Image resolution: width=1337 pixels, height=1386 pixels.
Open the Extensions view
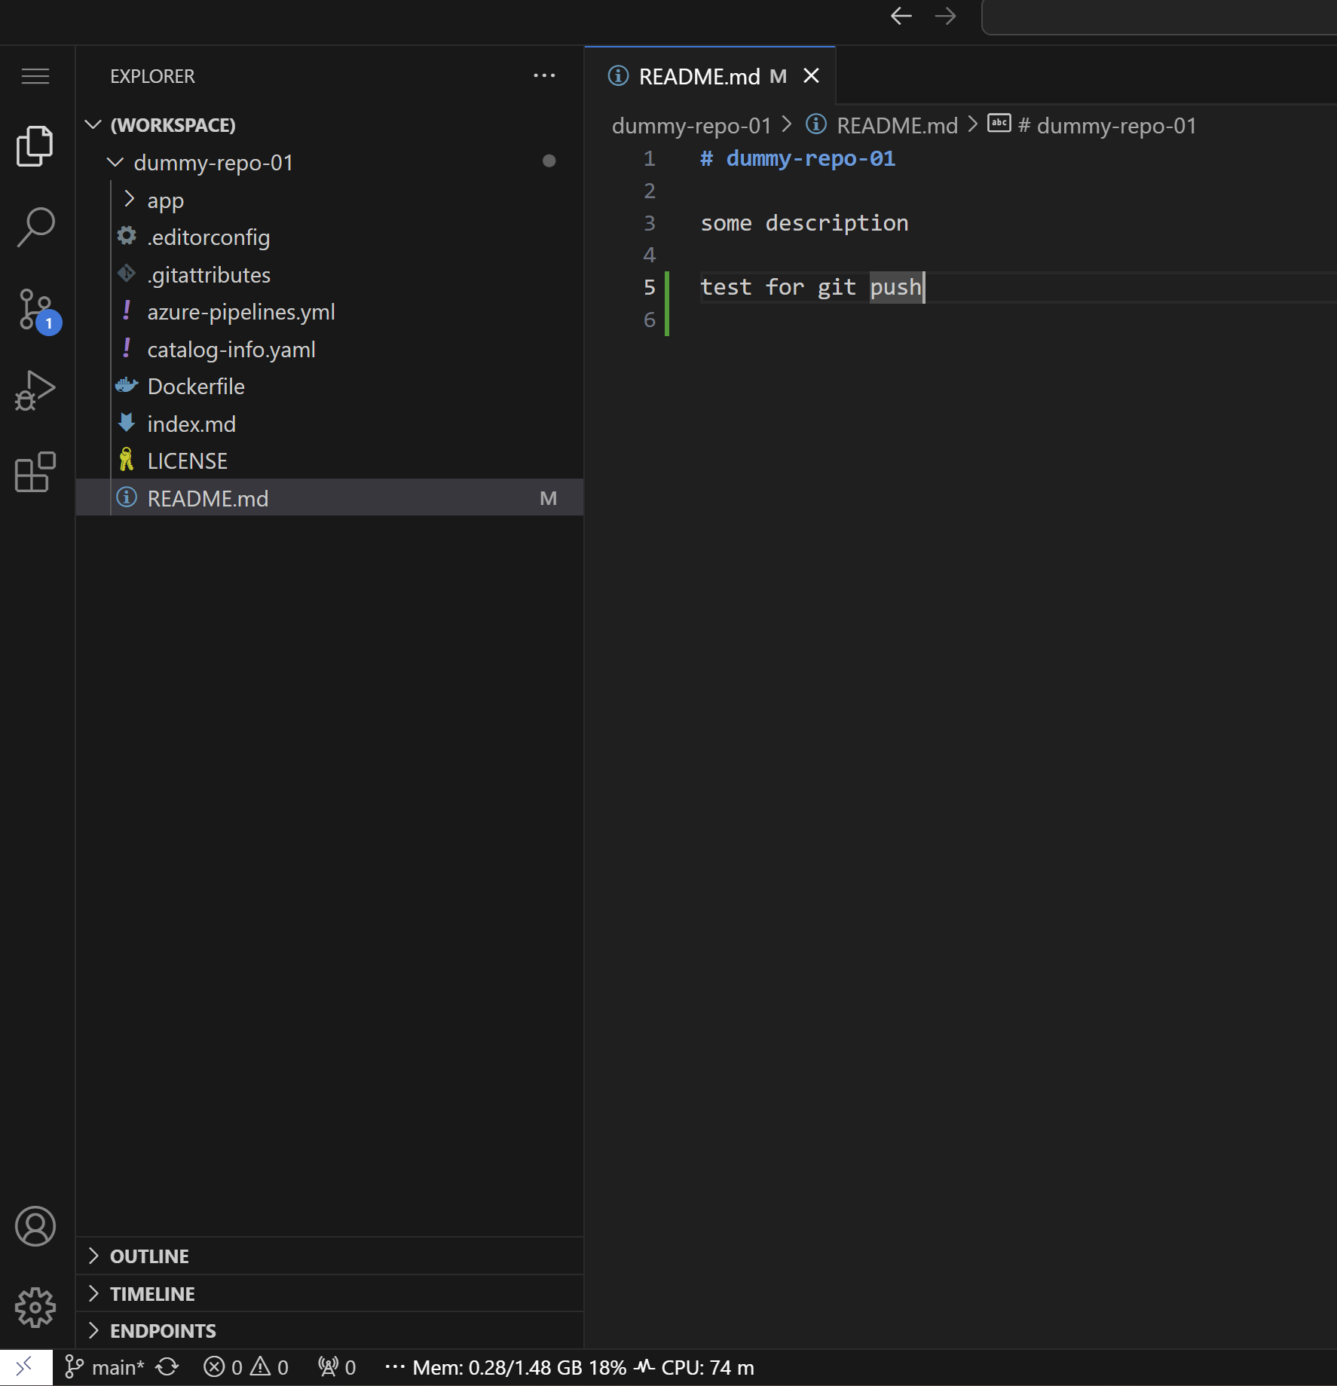coord(35,473)
